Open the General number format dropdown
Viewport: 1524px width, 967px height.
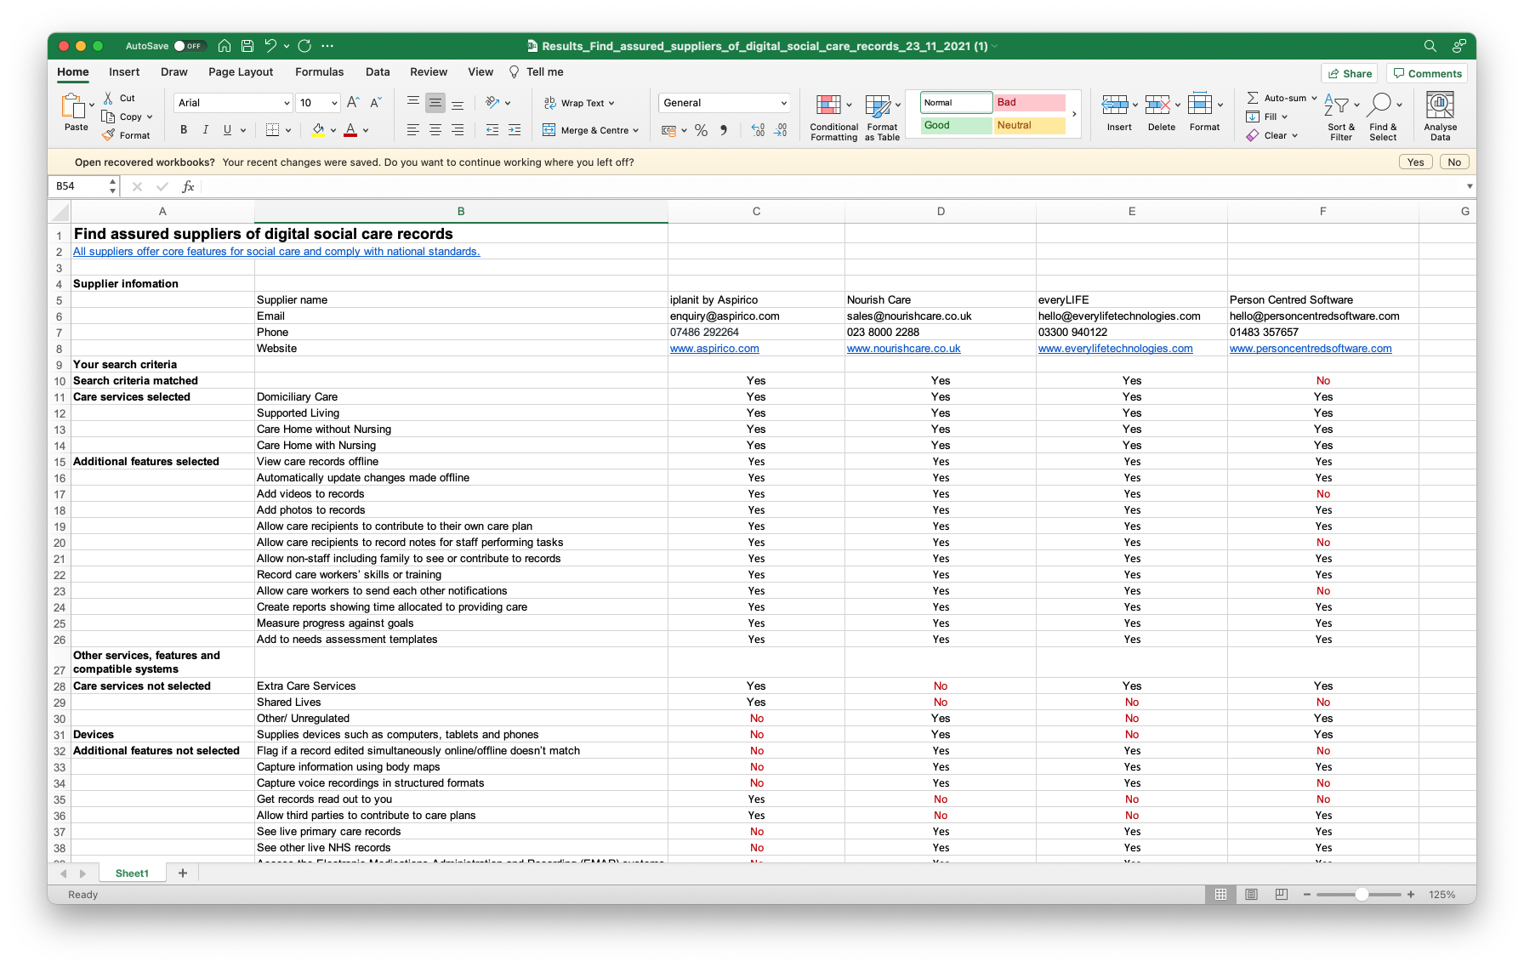click(783, 103)
